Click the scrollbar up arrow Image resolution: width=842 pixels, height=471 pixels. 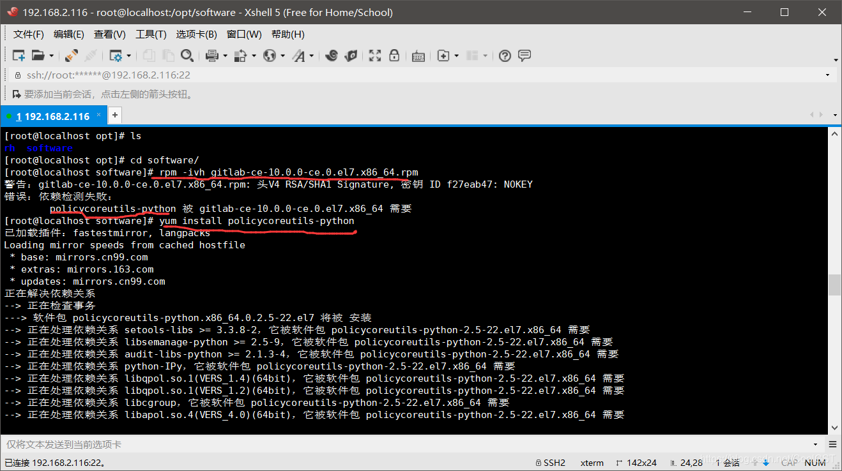pyautogui.click(x=834, y=133)
